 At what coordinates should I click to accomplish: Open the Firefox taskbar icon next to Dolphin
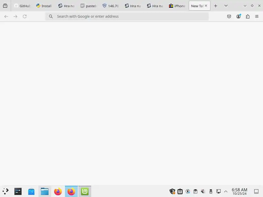click(x=58, y=191)
